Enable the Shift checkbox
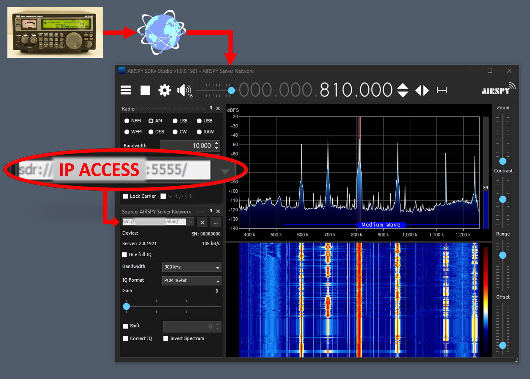 (126, 326)
